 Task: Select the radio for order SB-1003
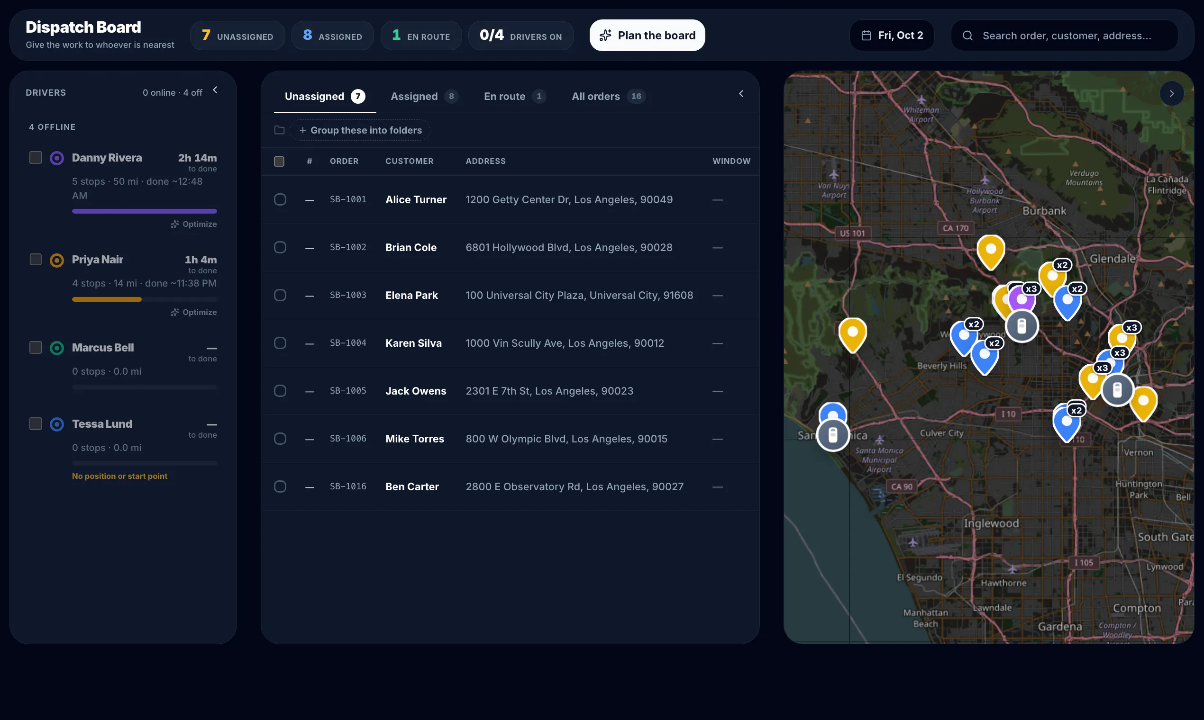[x=280, y=295]
